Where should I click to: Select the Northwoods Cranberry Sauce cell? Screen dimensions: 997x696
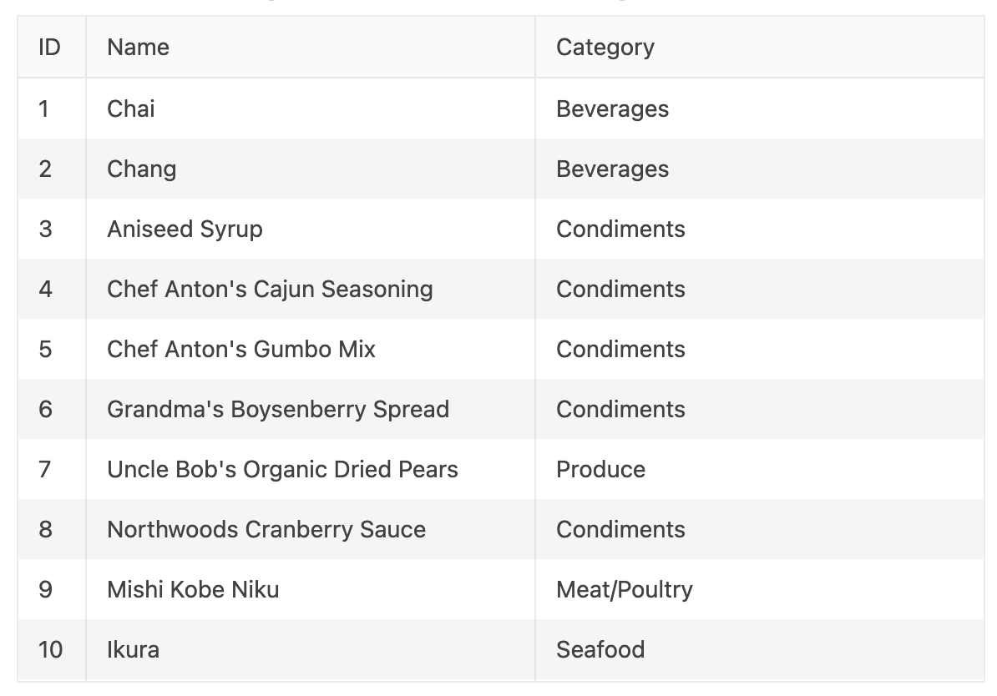pyautogui.click(x=266, y=529)
